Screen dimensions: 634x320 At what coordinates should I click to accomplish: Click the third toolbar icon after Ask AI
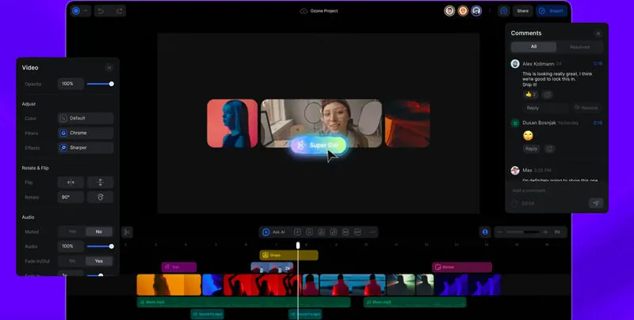click(322, 232)
